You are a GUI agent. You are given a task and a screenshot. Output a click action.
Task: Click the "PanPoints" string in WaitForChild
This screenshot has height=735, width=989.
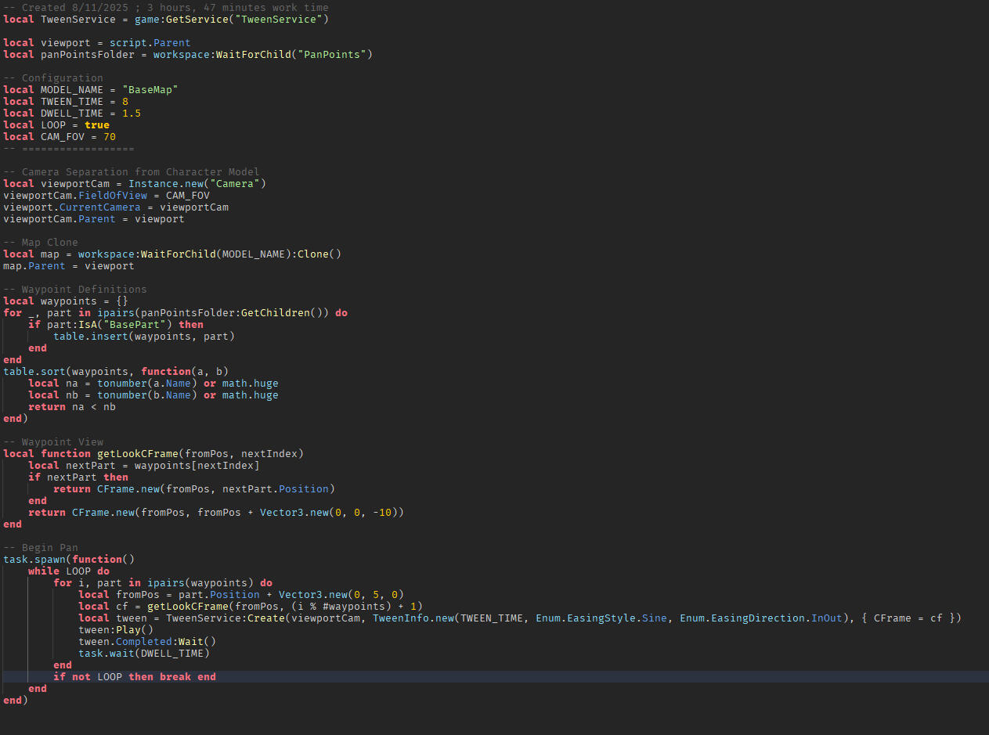334,54
